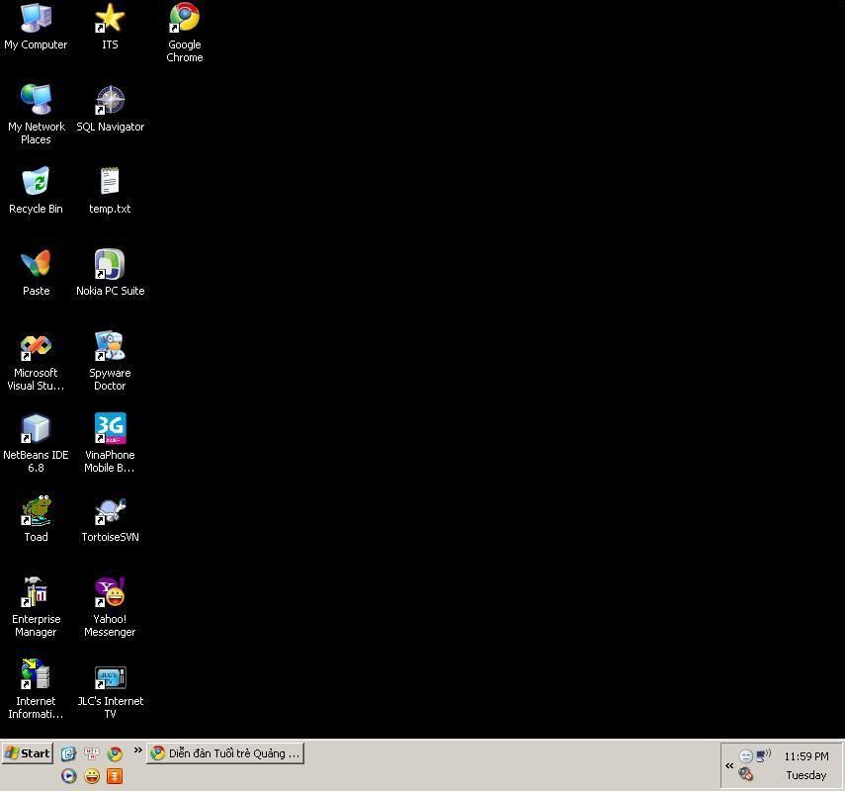Select the Yahoo! Messenger desktop shortcut

point(110,593)
